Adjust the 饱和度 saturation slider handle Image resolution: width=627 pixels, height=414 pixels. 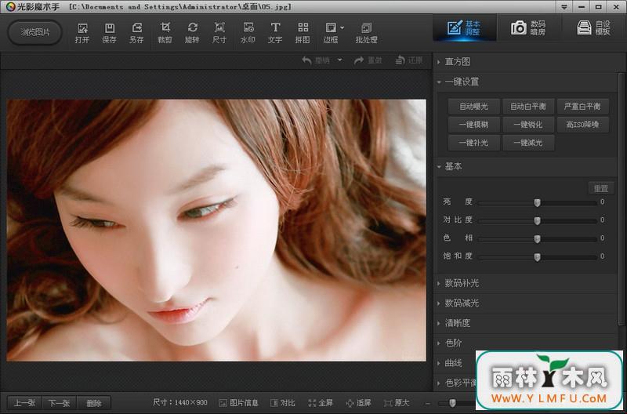click(537, 257)
